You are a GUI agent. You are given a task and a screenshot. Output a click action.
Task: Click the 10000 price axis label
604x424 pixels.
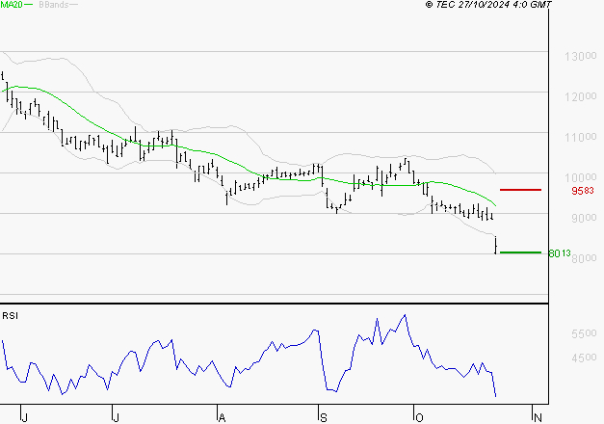[x=581, y=177]
